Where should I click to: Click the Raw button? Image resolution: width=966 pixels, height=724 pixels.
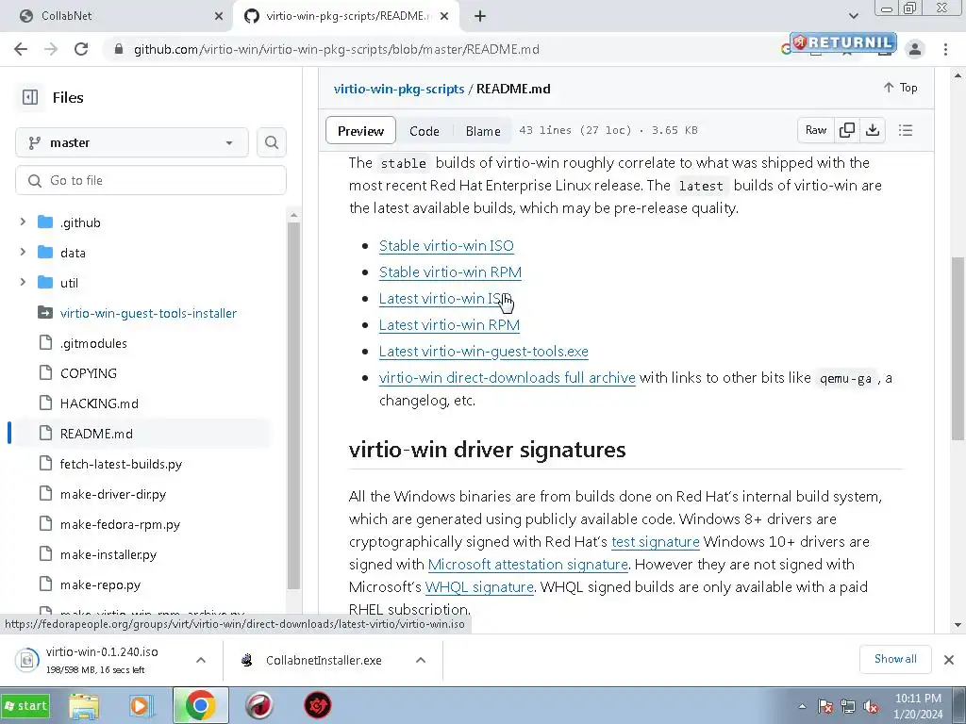coord(816,130)
